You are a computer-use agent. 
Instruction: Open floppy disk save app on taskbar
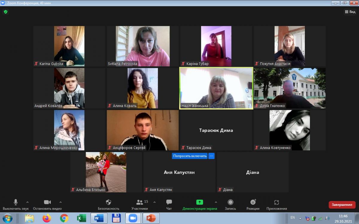116,218
